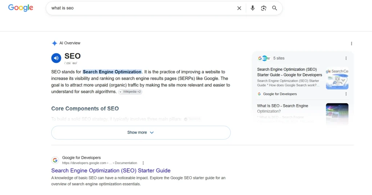
Task: Open 'What Is SEO - Search Engine Optimization?' card
Action: [x=283, y=108]
